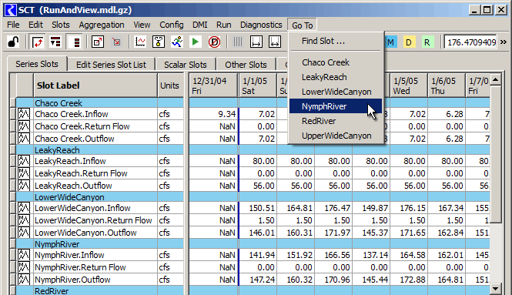Screen dimensions: 512x295
Task: Click the red circled D diagnostics icon
Action: tap(214, 42)
